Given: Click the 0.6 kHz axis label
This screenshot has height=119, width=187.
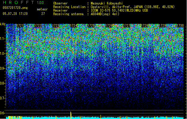Looking at the screenshot, I should [3, 113].
